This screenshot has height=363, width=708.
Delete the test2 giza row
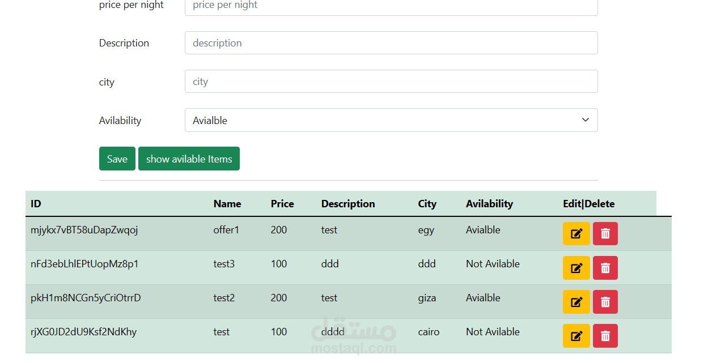605,302
